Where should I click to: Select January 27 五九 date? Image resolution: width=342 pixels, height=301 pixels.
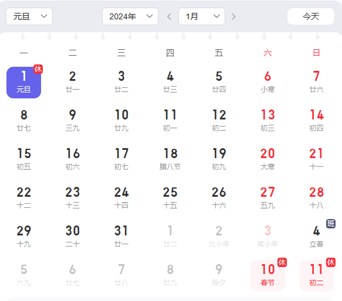[x=268, y=199]
